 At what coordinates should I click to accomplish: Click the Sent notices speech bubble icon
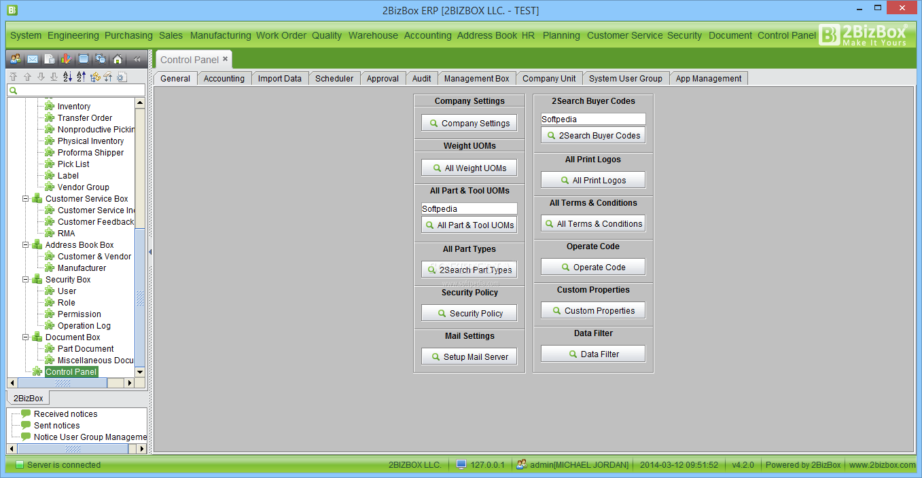(x=26, y=425)
